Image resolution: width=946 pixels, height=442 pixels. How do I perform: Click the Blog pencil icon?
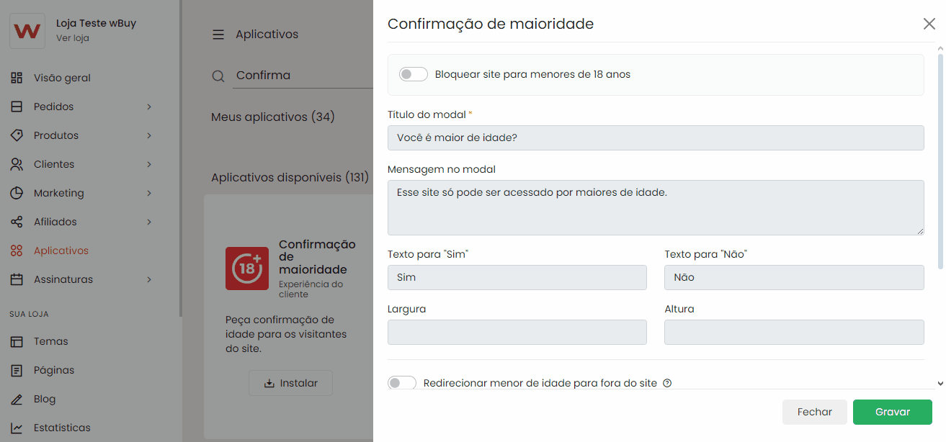17,399
